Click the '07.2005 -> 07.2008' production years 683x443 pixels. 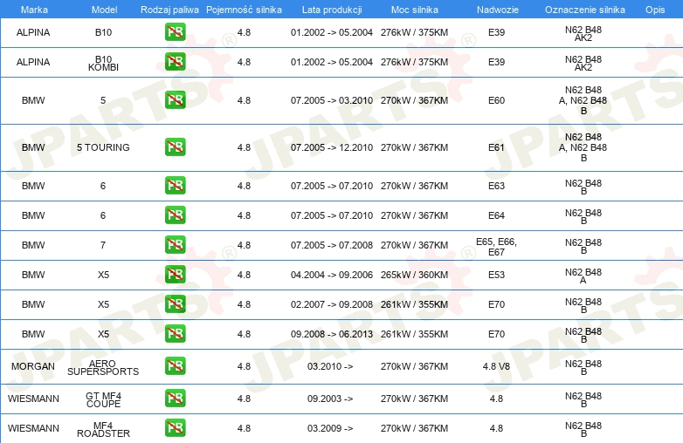click(332, 245)
